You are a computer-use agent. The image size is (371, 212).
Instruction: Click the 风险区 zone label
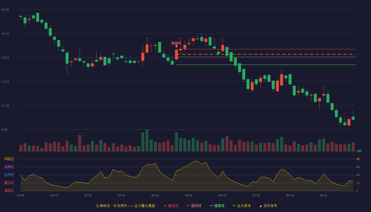[x=9, y=159]
